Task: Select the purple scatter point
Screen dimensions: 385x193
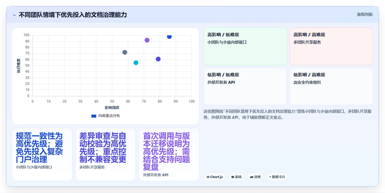Action: tap(147, 40)
